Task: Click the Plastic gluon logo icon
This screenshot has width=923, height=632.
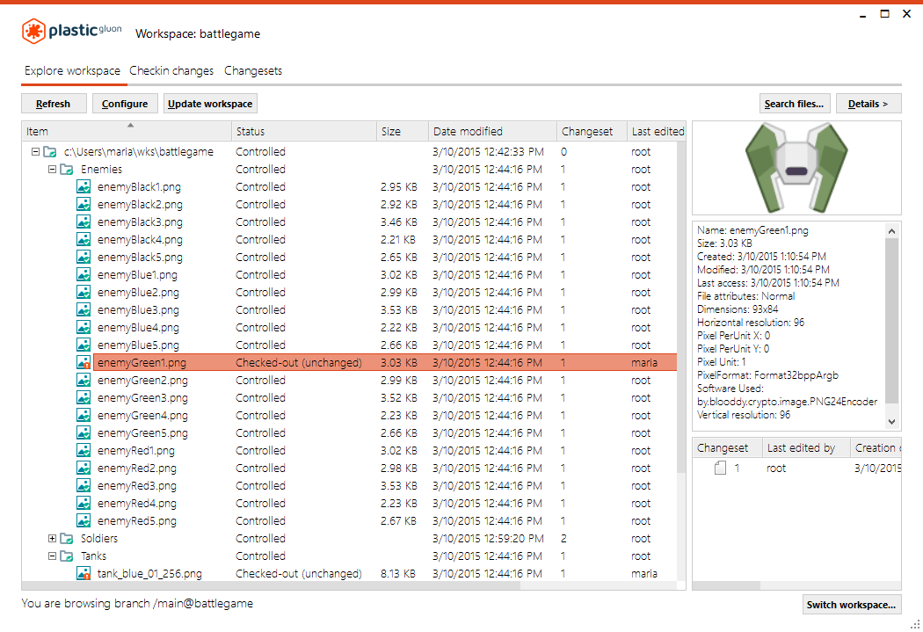Action: pyautogui.click(x=33, y=31)
